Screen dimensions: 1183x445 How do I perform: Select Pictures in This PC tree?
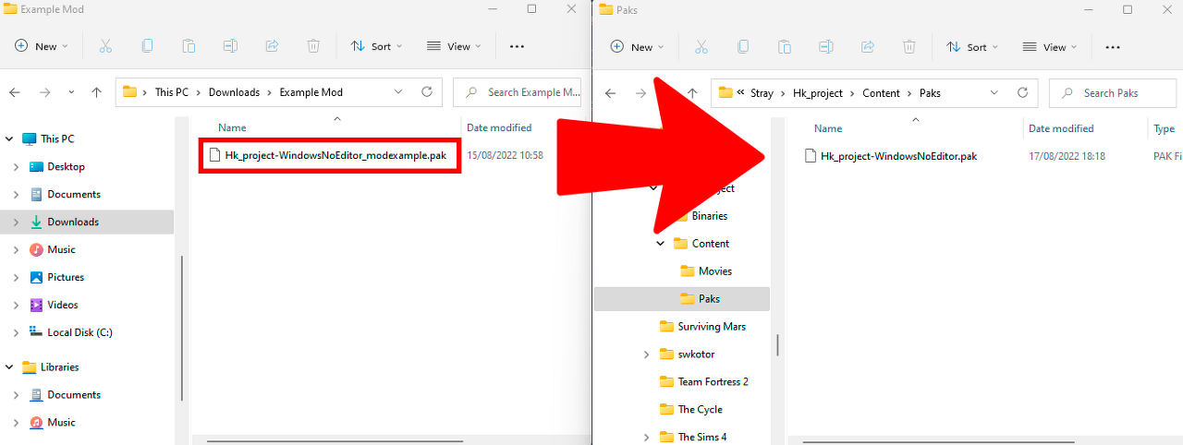point(66,277)
